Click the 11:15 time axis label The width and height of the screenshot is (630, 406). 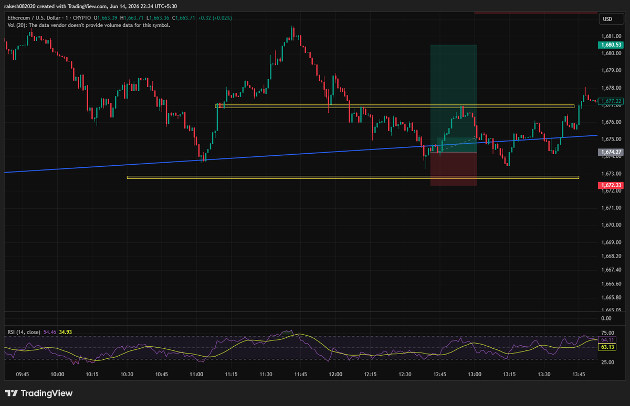click(x=231, y=375)
